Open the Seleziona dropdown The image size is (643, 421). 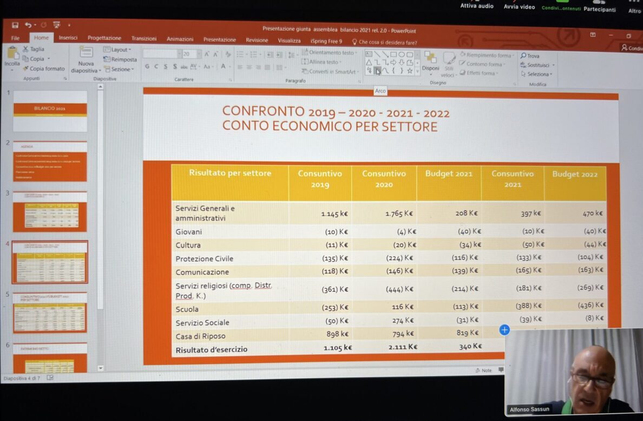[537, 74]
